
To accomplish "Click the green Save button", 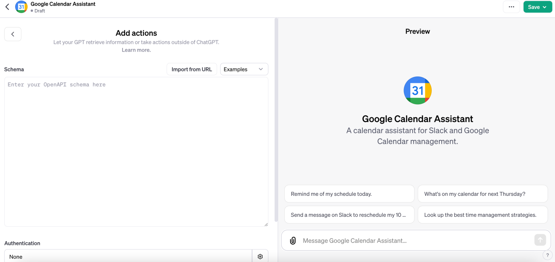I will (x=538, y=7).
